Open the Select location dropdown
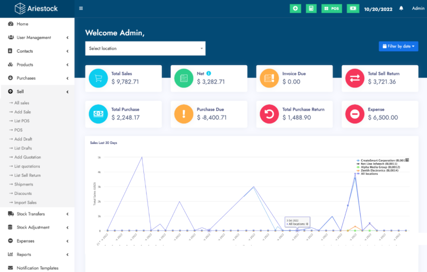 coord(145,48)
